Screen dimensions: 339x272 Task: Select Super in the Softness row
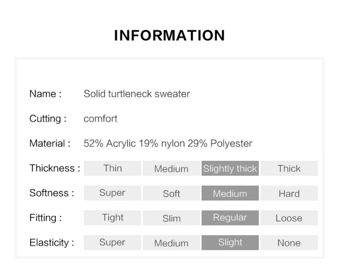pos(112,193)
